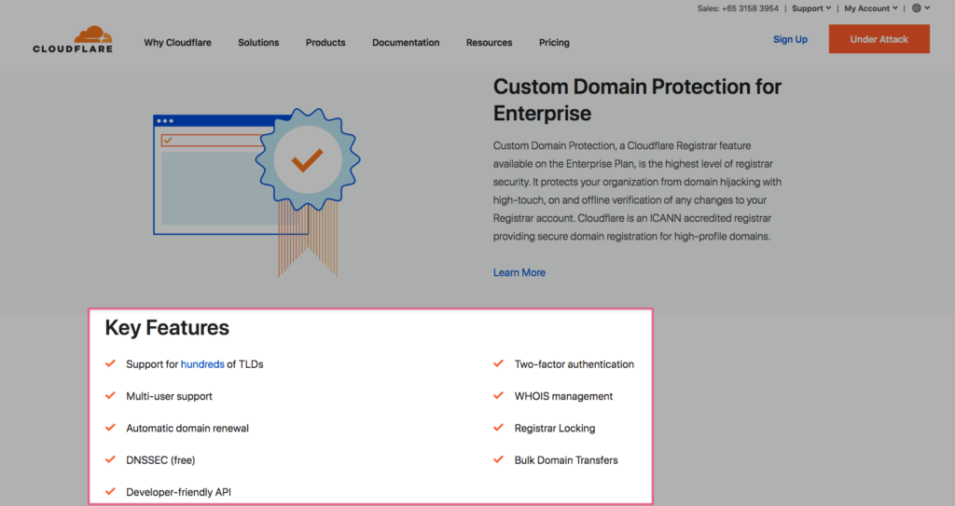
Task: Click the checkmark beside Bulk Domain Transfers
Action: coord(498,459)
